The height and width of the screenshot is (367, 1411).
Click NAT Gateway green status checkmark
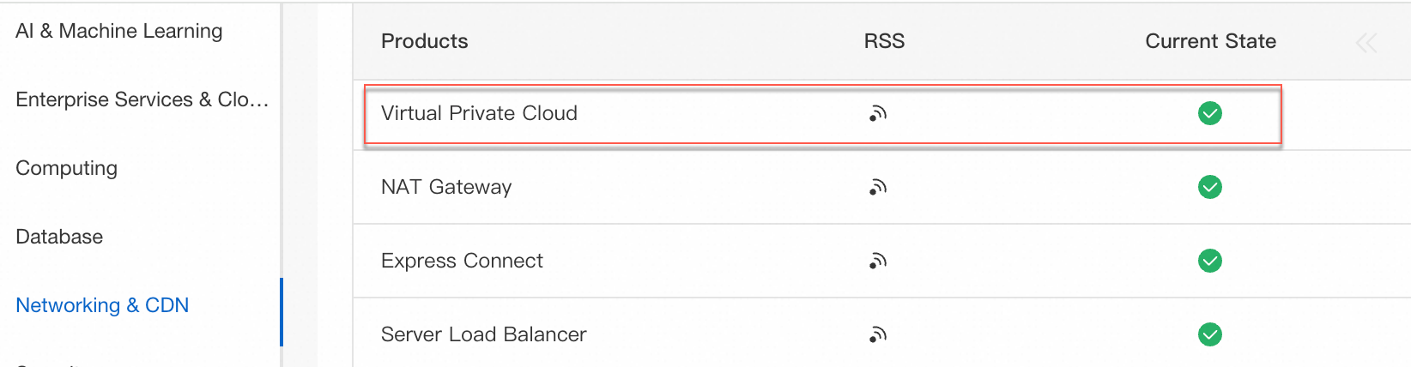click(1210, 187)
